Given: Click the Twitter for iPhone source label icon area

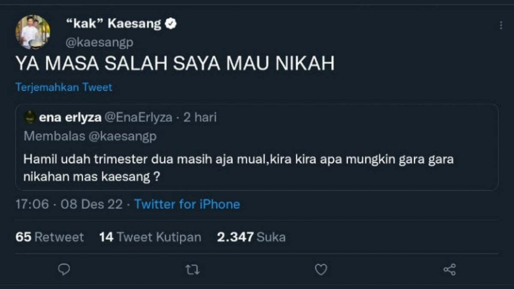Looking at the screenshot, I should click(x=187, y=204).
